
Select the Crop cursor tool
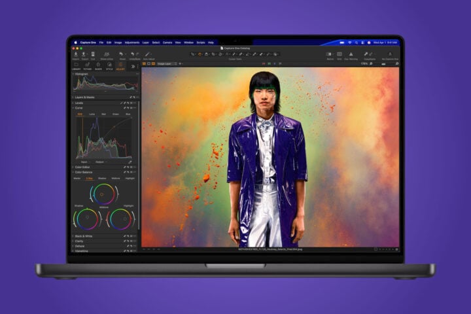coord(213,54)
